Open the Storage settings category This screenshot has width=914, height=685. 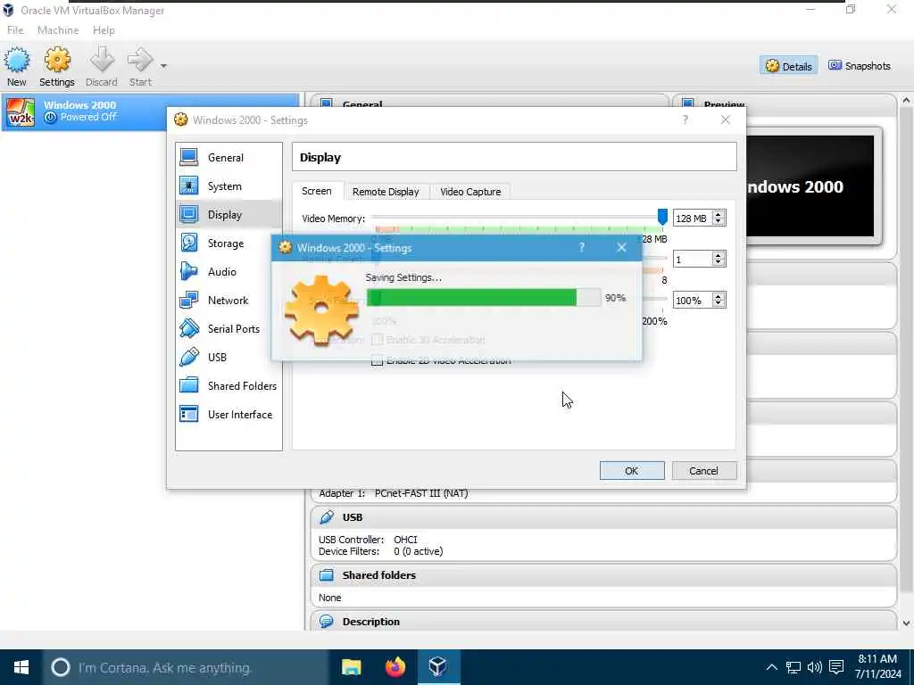228,243
